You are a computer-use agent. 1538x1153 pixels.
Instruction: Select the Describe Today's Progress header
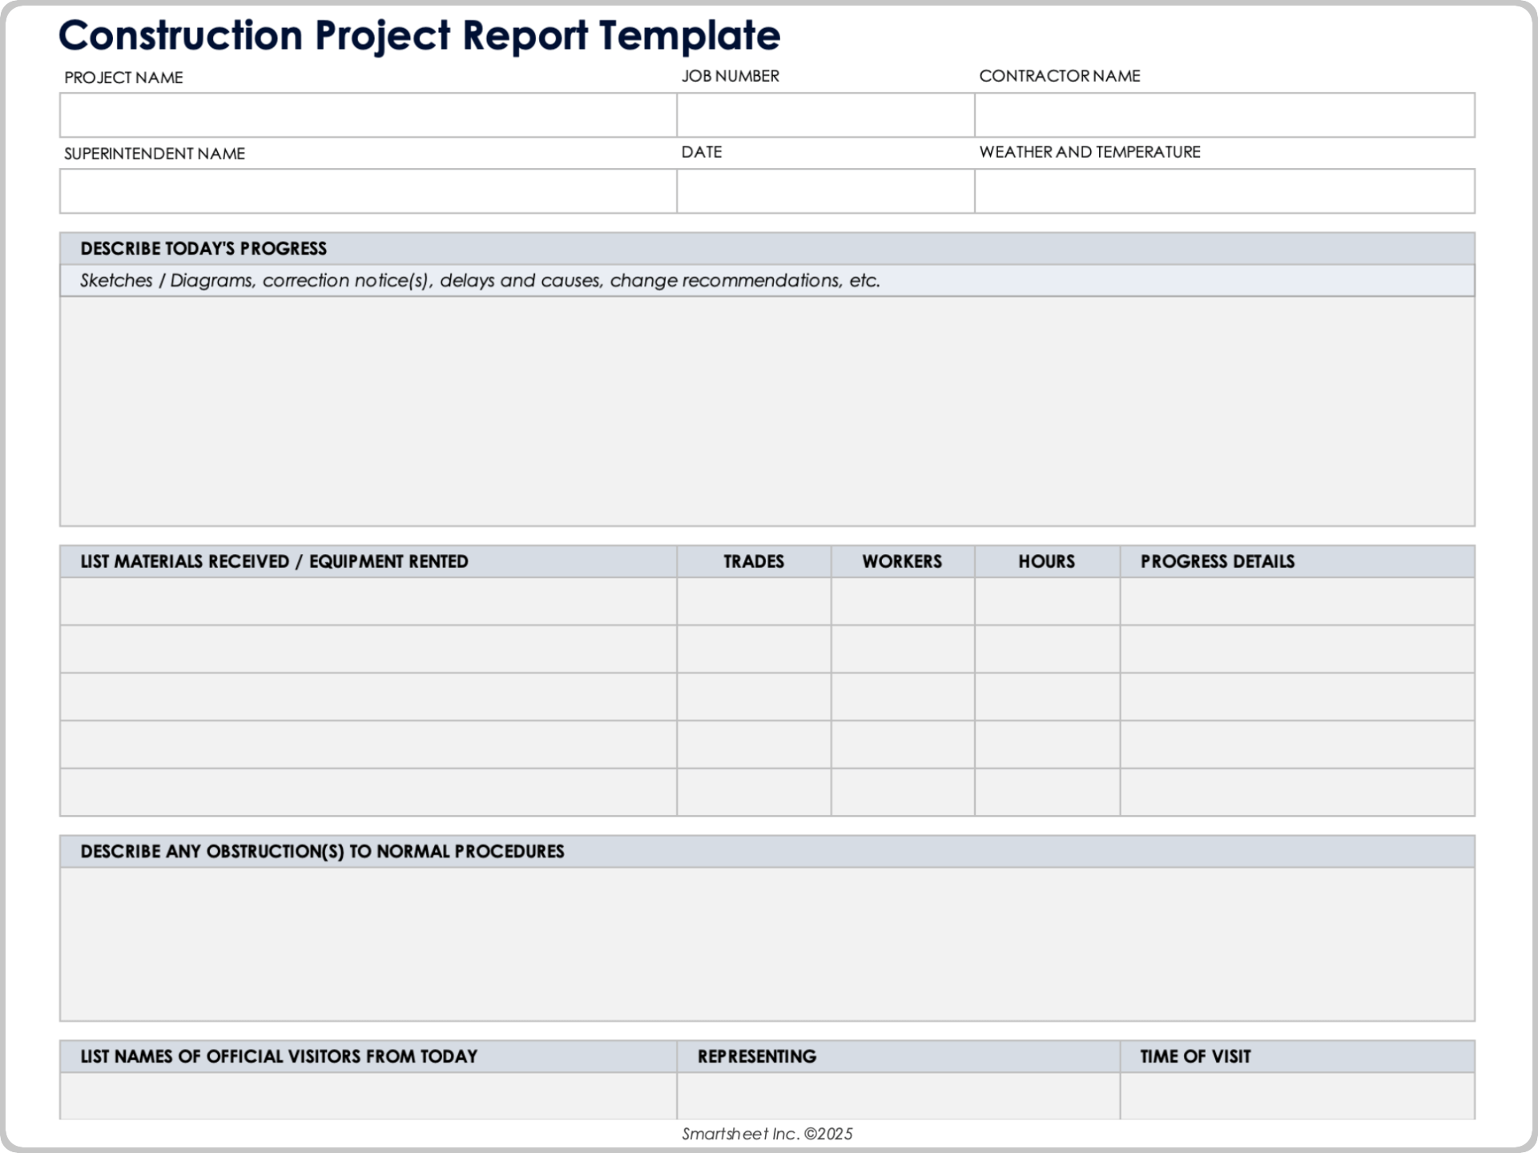click(203, 248)
